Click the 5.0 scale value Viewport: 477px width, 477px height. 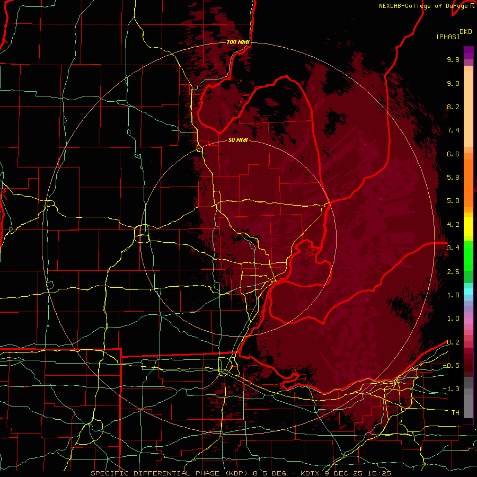[453, 201]
